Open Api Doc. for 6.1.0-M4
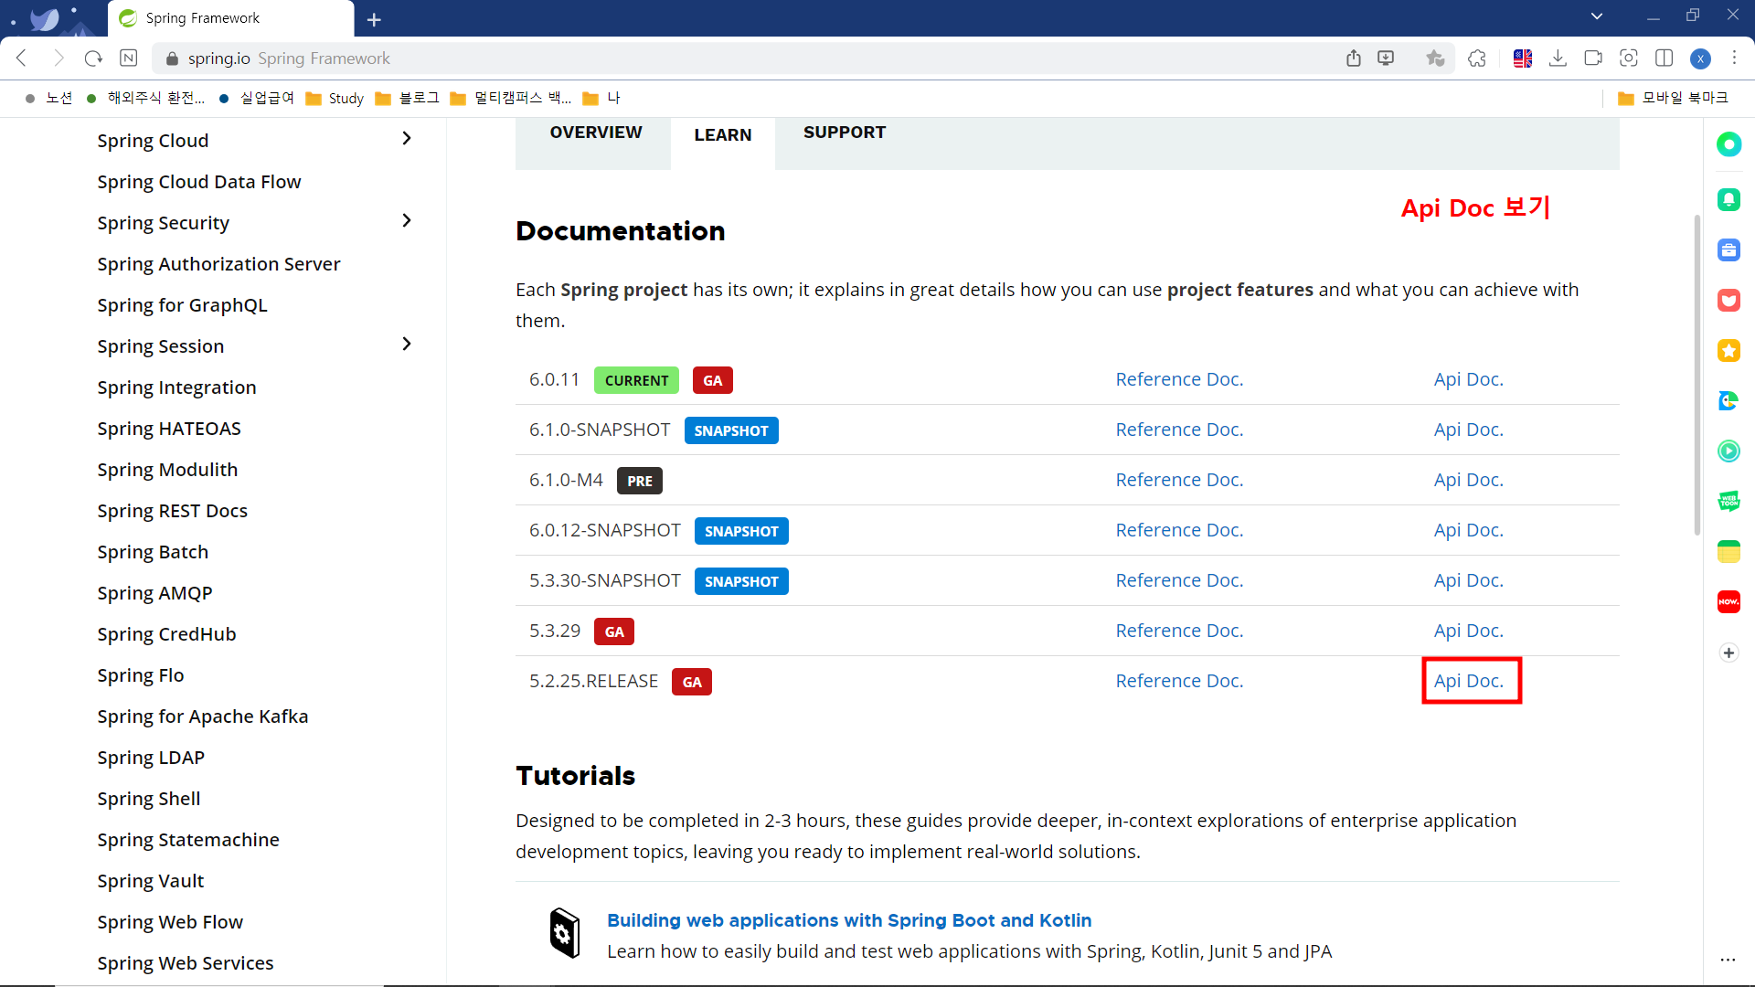This screenshot has height=987, width=1755. click(x=1468, y=480)
